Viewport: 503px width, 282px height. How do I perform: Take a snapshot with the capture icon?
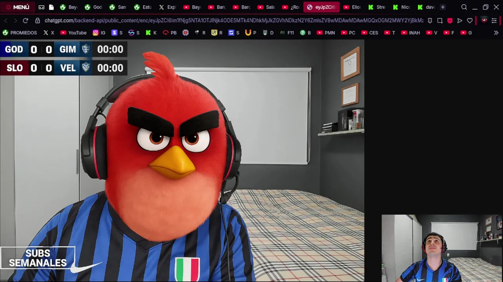click(440, 20)
